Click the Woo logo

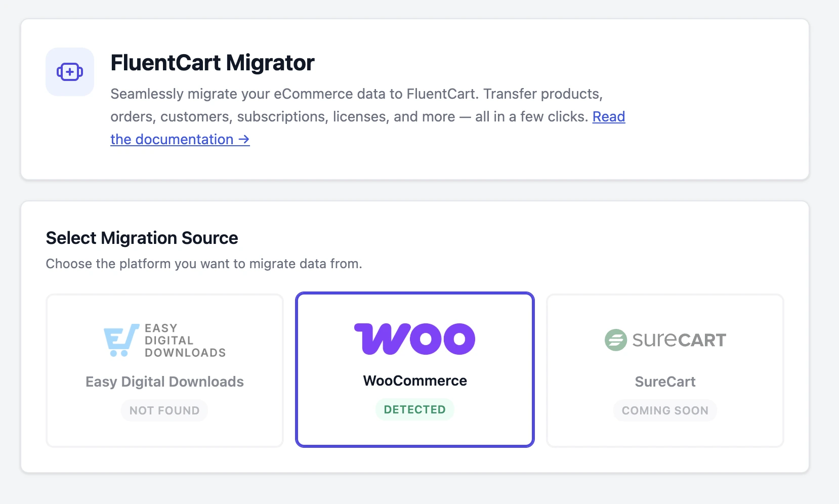(x=415, y=339)
